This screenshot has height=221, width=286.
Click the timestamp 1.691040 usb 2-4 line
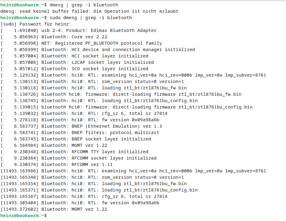pos(79,30)
